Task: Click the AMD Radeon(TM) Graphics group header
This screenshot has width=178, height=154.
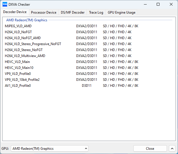Action: pos(27,20)
